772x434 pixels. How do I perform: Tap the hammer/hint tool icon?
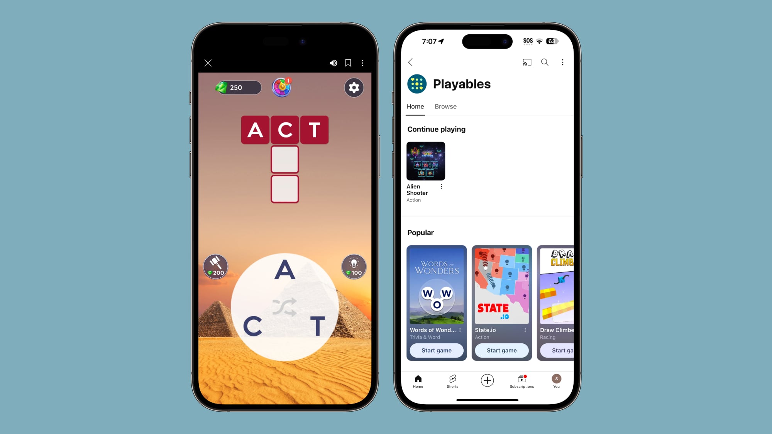click(x=216, y=265)
